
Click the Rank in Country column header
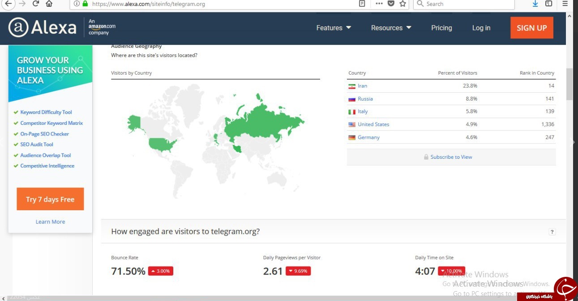pos(537,73)
